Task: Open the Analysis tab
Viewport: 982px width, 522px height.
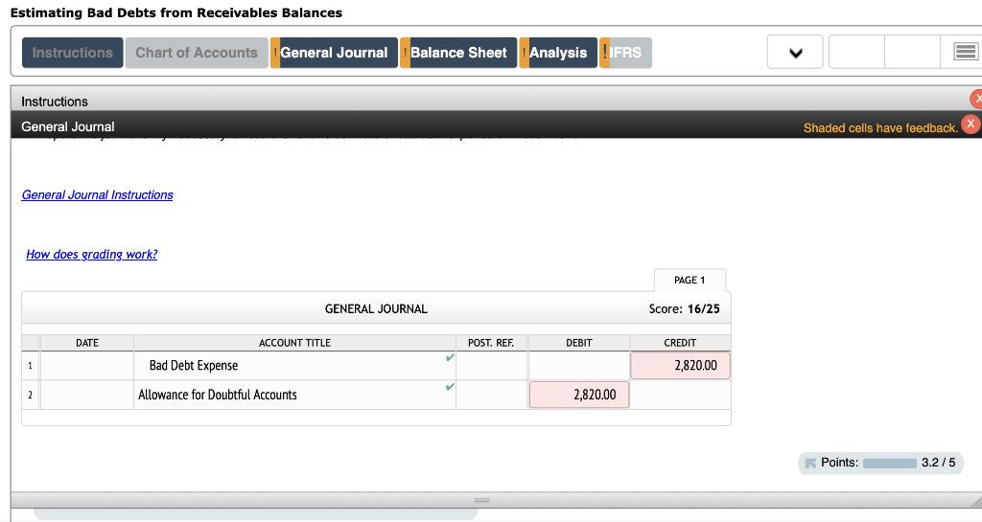Action: 558,53
